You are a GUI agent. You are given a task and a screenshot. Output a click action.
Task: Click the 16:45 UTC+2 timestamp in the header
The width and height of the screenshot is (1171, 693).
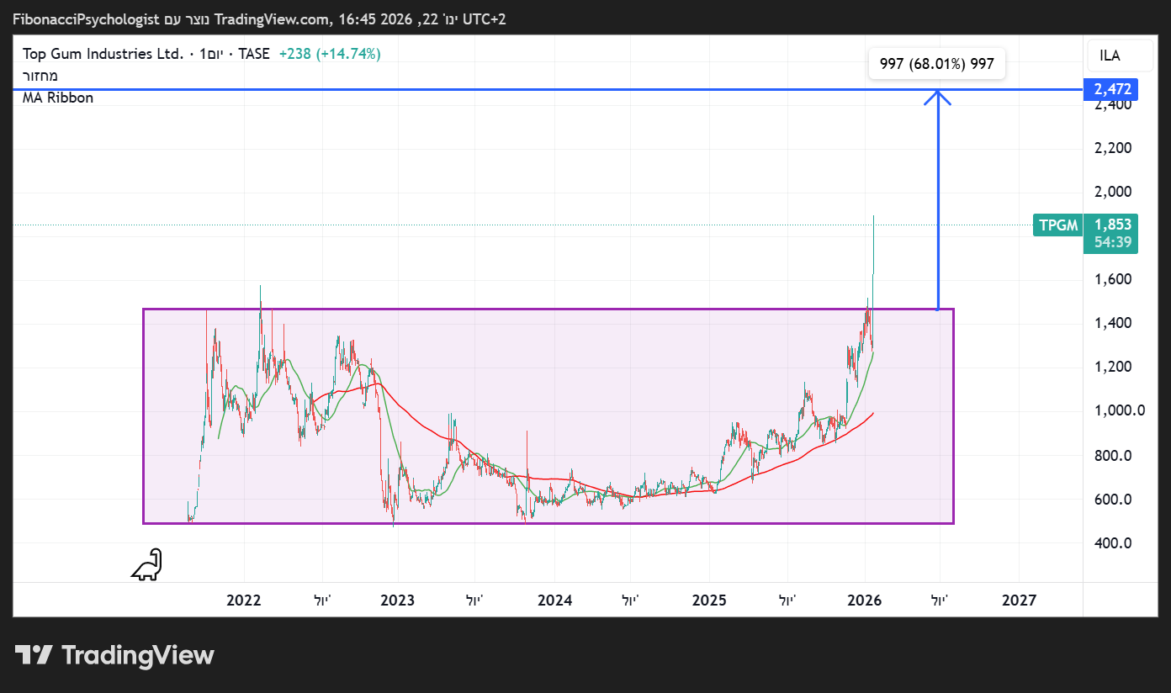click(422, 19)
